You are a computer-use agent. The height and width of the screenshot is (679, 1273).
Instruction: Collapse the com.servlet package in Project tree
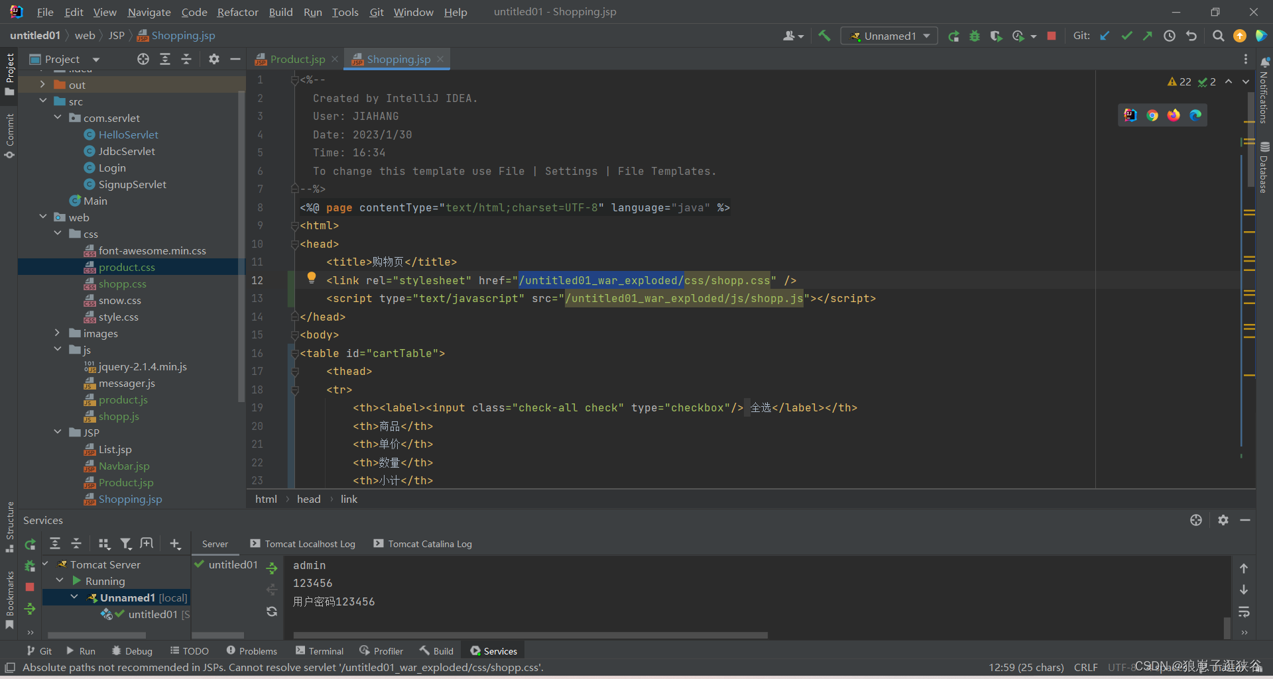coord(58,117)
